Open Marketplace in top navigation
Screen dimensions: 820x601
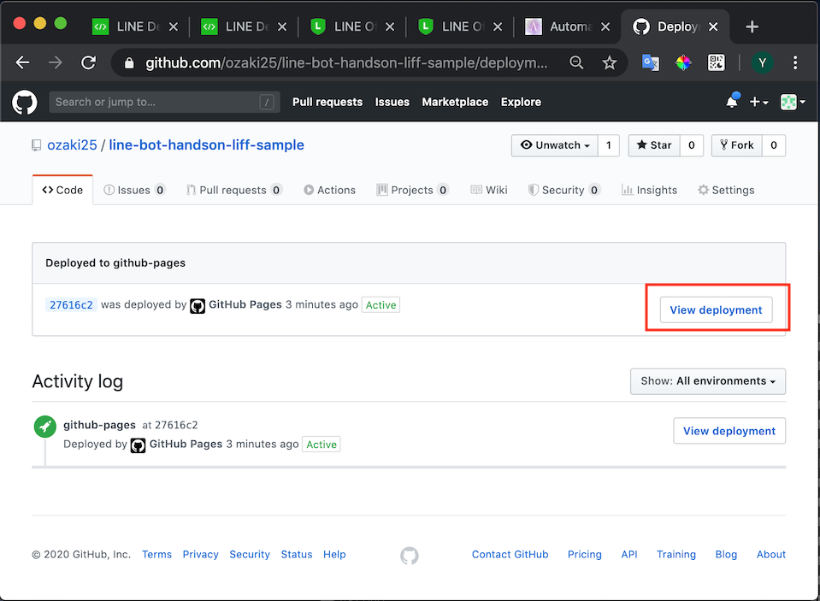coord(455,102)
